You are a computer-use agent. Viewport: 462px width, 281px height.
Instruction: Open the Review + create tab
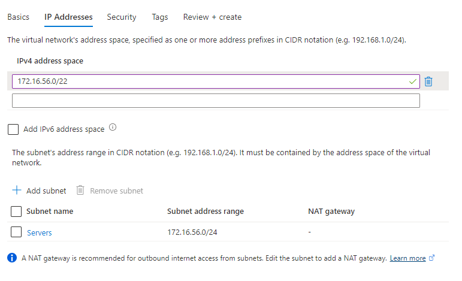212,17
